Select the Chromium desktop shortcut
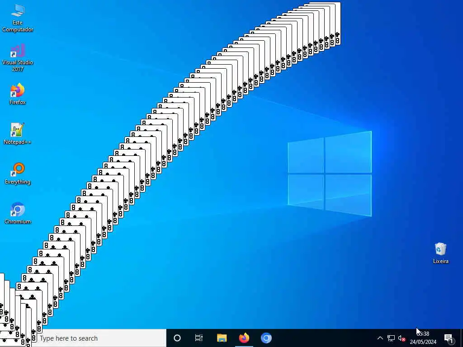Screen dimensions: 463x347 [18, 213]
